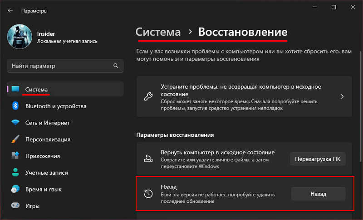The image size is (363, 220).
Task: Open the Система settings category
Action: tap(65, 89)
